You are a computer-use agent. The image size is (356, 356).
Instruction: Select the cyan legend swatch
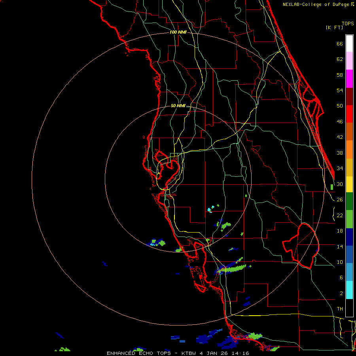coord(349,290)
